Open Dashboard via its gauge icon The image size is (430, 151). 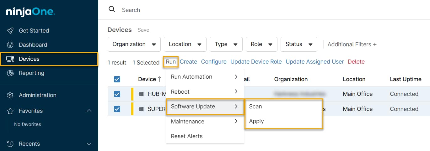coord(10,45)
